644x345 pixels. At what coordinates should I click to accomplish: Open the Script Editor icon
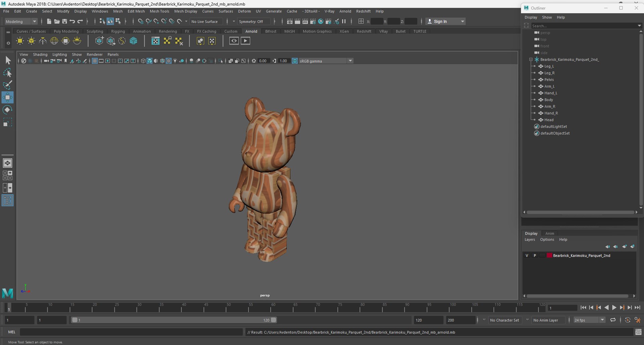[638, 332]
